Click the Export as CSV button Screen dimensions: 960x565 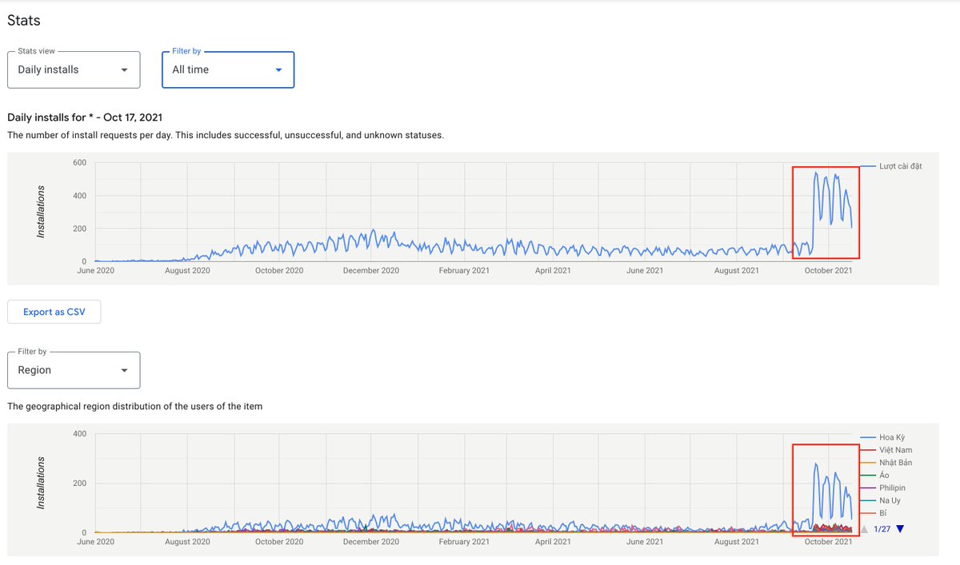54,312
